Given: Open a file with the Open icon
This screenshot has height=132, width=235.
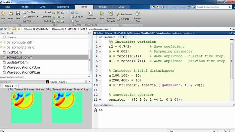Looking at the screenshot, I should point(11,14).
